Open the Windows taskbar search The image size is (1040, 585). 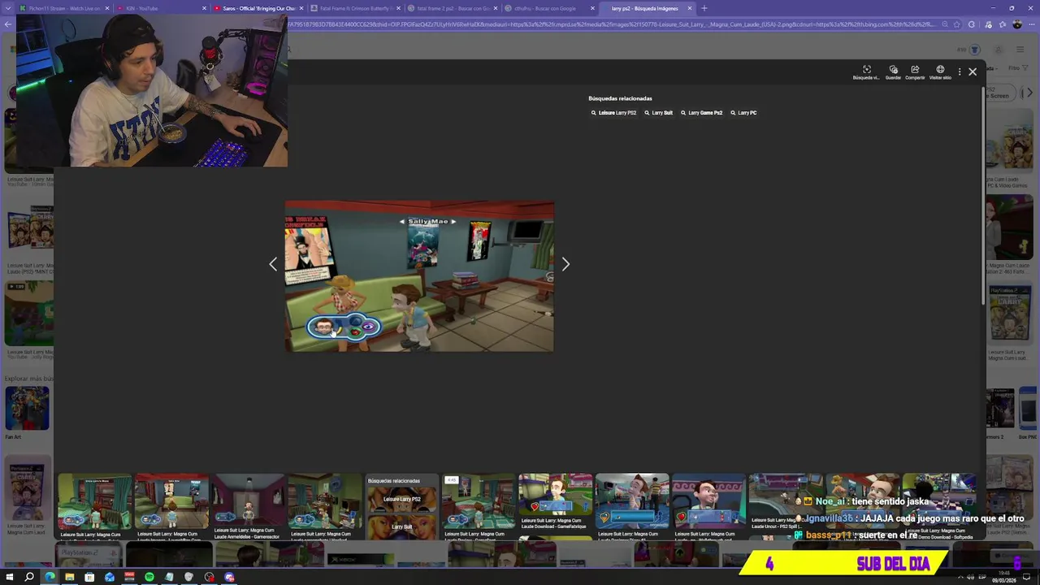29,577
